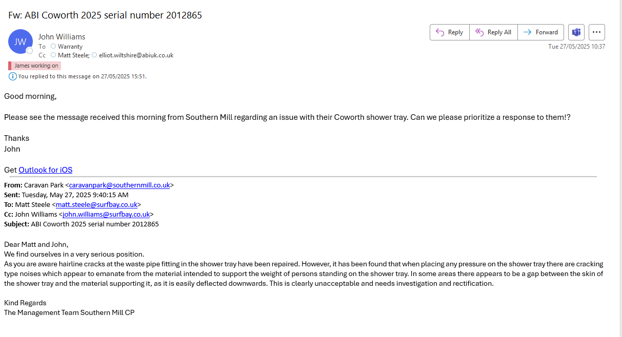This screenshot has height=337, width=622.
Task: Click presence circle beside elliot.wiltshire address
Action: [94, 55]
